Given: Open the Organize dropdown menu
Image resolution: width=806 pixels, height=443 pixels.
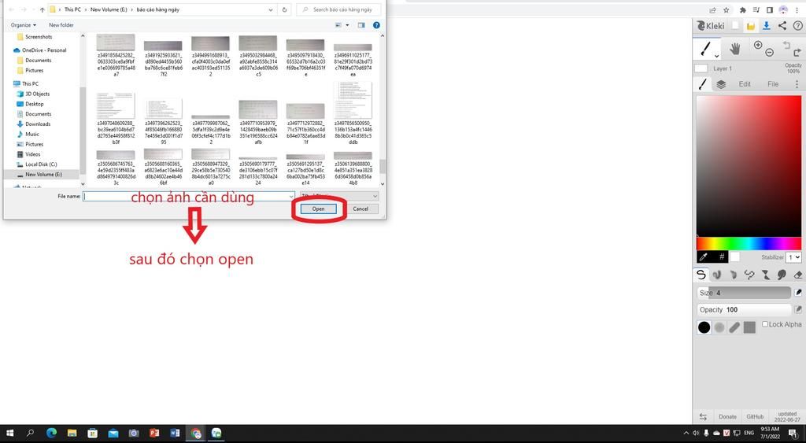Looking at the screenshot, I should [x=24, y=24].
